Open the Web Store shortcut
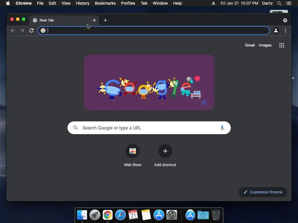This screenshot has width=298, height=223. (133, 151)
